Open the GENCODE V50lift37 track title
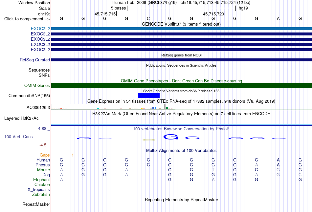 click(181, 24)
